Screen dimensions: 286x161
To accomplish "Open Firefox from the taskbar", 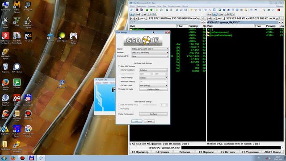I will [13, 158].
